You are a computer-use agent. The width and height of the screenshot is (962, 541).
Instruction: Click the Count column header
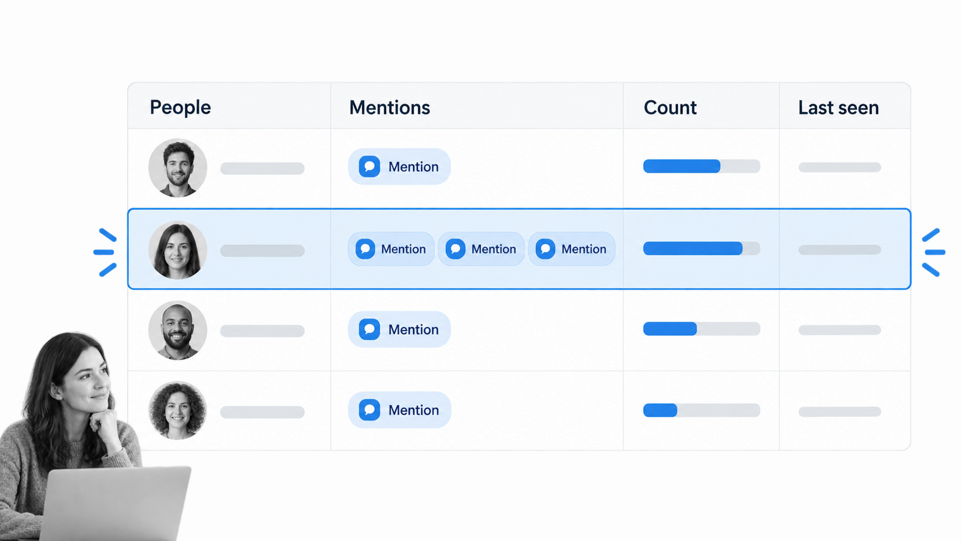[x=670, y=108]
